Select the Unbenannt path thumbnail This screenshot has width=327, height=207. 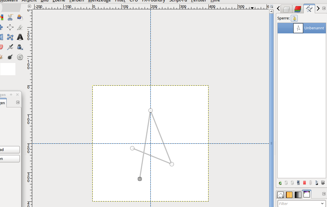298,28
